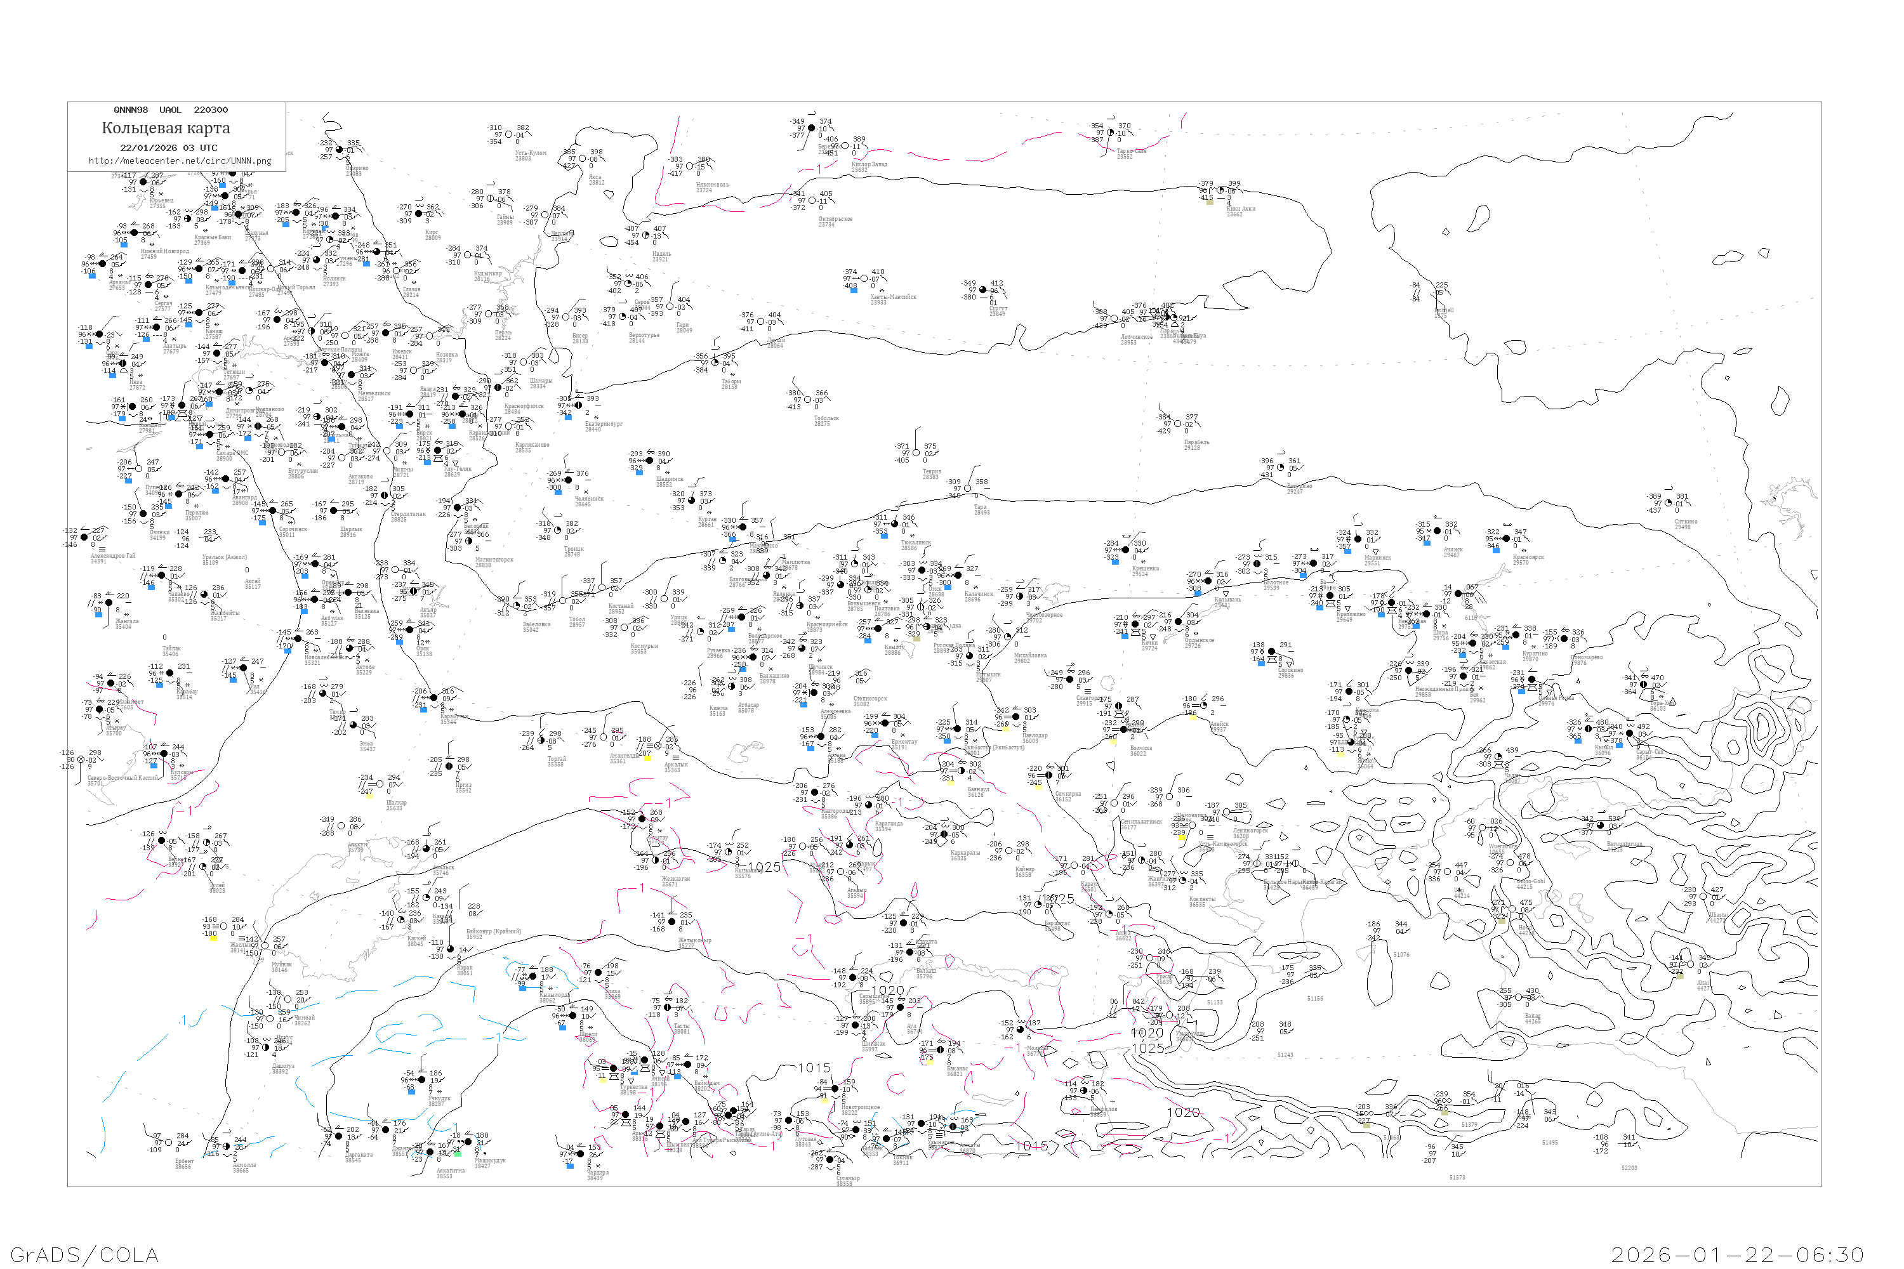Click the 22/01/2026 03 UTC date text
The image size is (1904, 1269).
168,148
